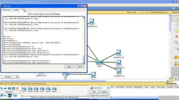
Task: Choose the Connections lightning category
Action: (17, 88)
